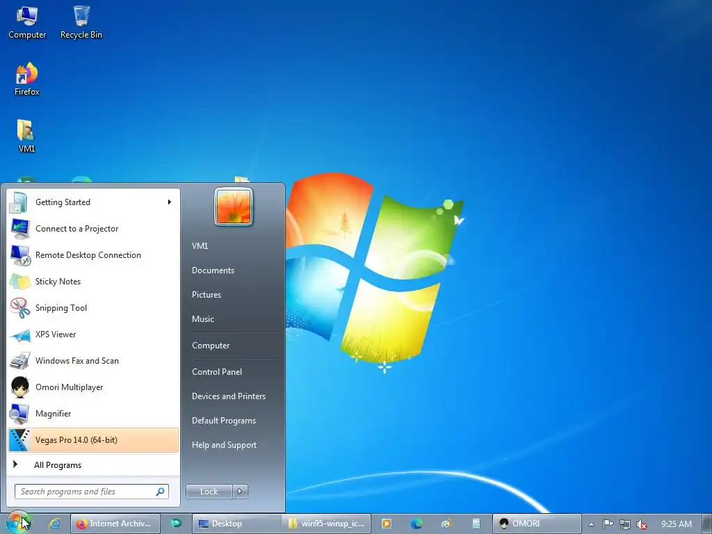Open the Computer desktop icon
This screenshot has width=712, height=534.
point(27,23)
